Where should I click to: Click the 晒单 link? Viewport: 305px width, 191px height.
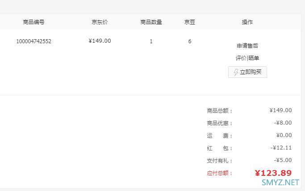tap(254, 58)
